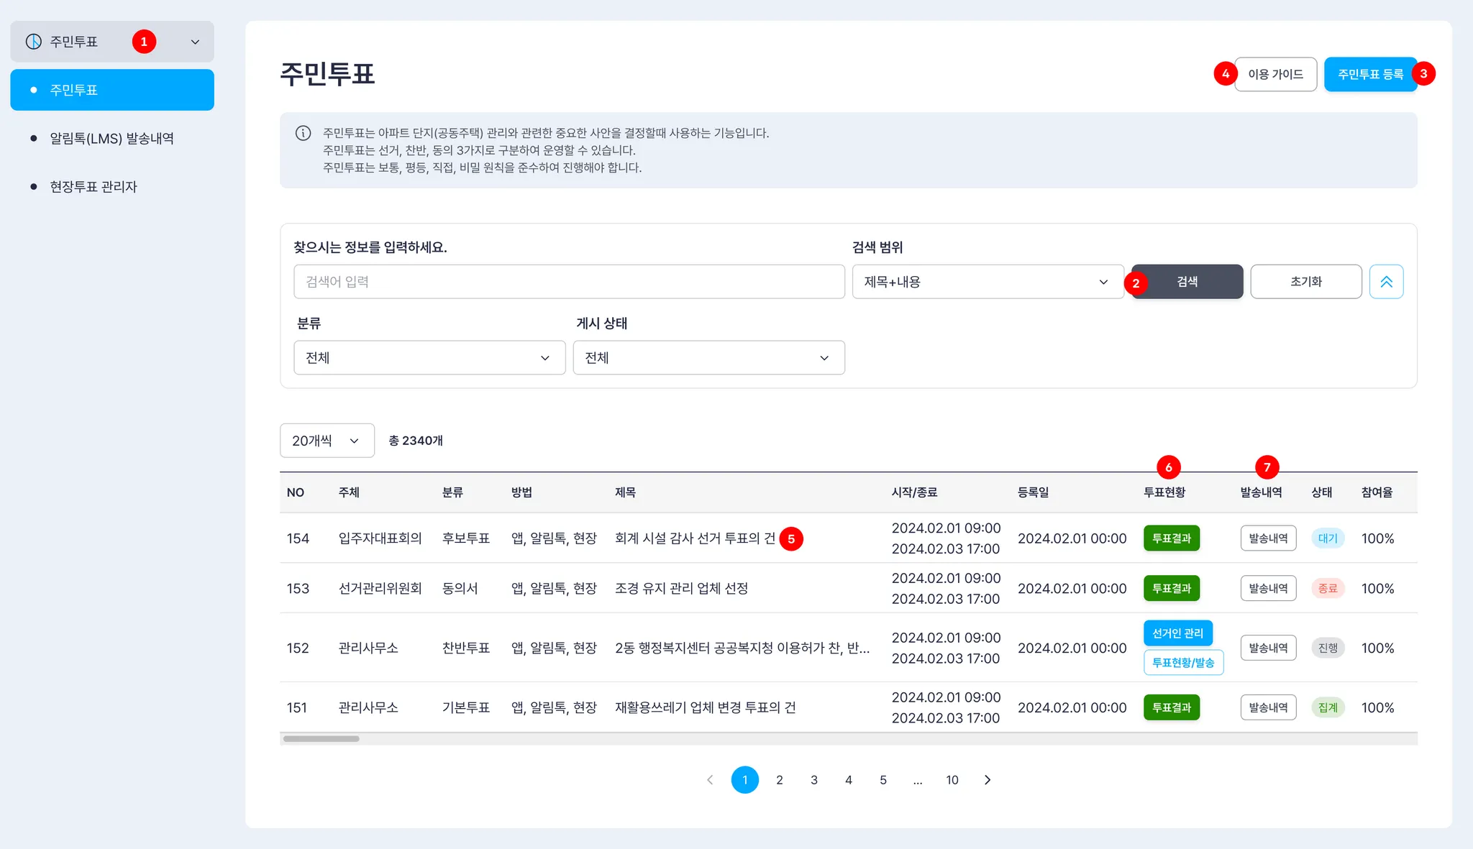Open the 게시 상태 전체 dropdown
Viewport: 1473px width, 849px height.
pyautogui.click(x=708, y=357)
